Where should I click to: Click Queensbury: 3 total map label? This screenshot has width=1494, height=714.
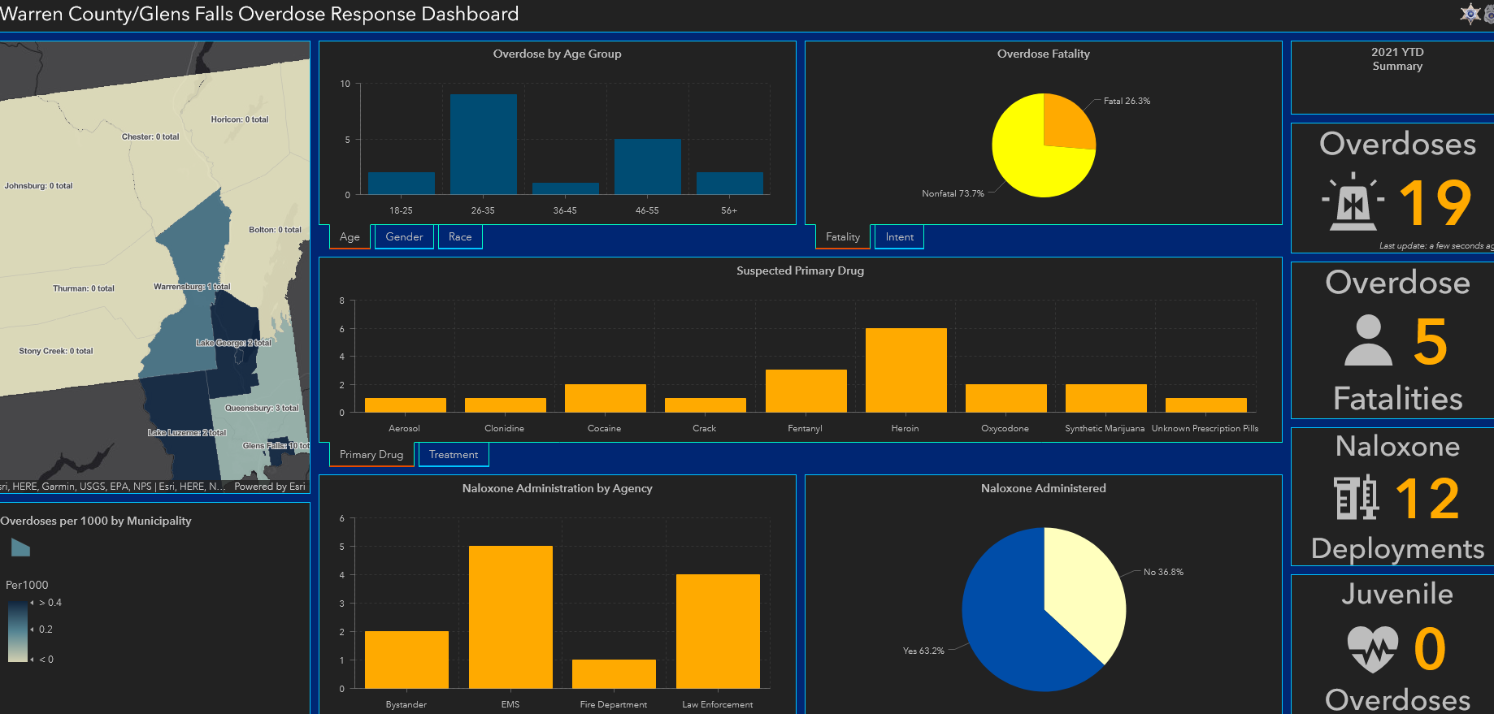pyautogui.click(x=262, y=409)
